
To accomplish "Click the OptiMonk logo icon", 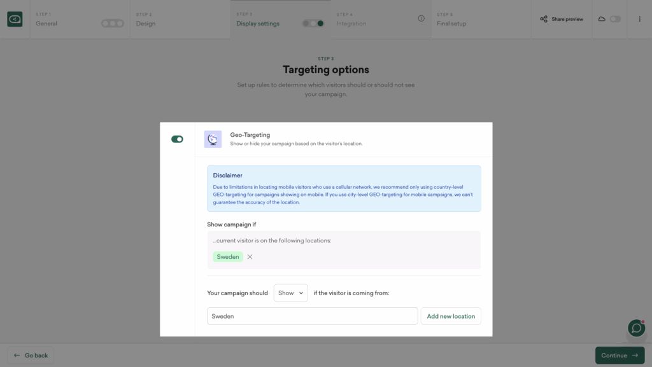I will tap(15, 20).
